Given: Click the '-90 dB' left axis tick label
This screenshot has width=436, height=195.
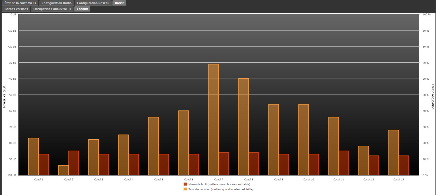Looking at the screenshot, I should 12,159.
